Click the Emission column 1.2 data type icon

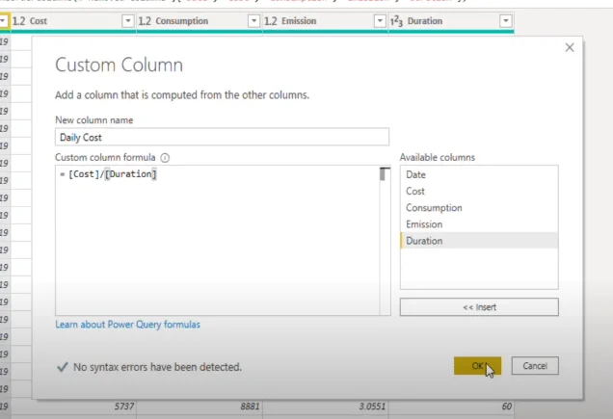(x=271, y=21)
